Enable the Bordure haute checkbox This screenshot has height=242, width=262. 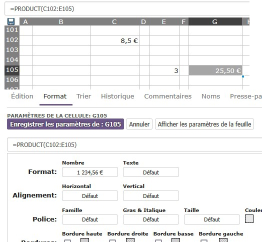(67, 241)
